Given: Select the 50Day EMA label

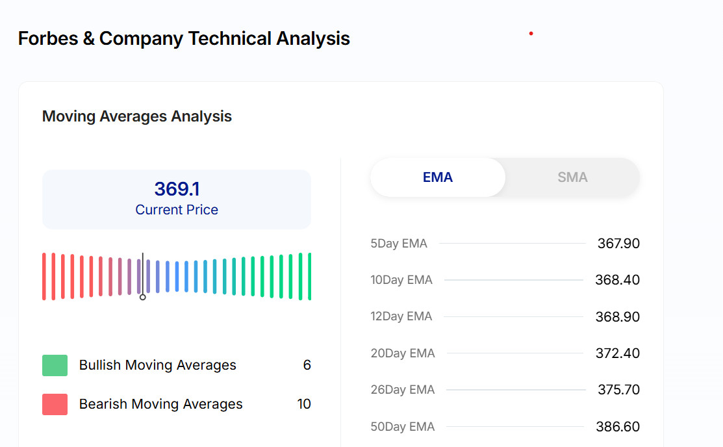Looking at the screenshot, I should click(x=403, y=427).
